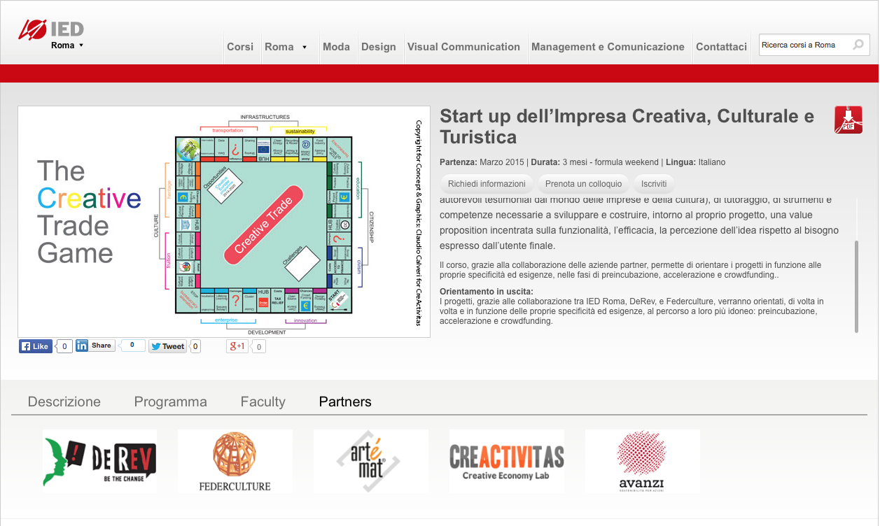Click the Google +1 button

click(x=237, y=346)
